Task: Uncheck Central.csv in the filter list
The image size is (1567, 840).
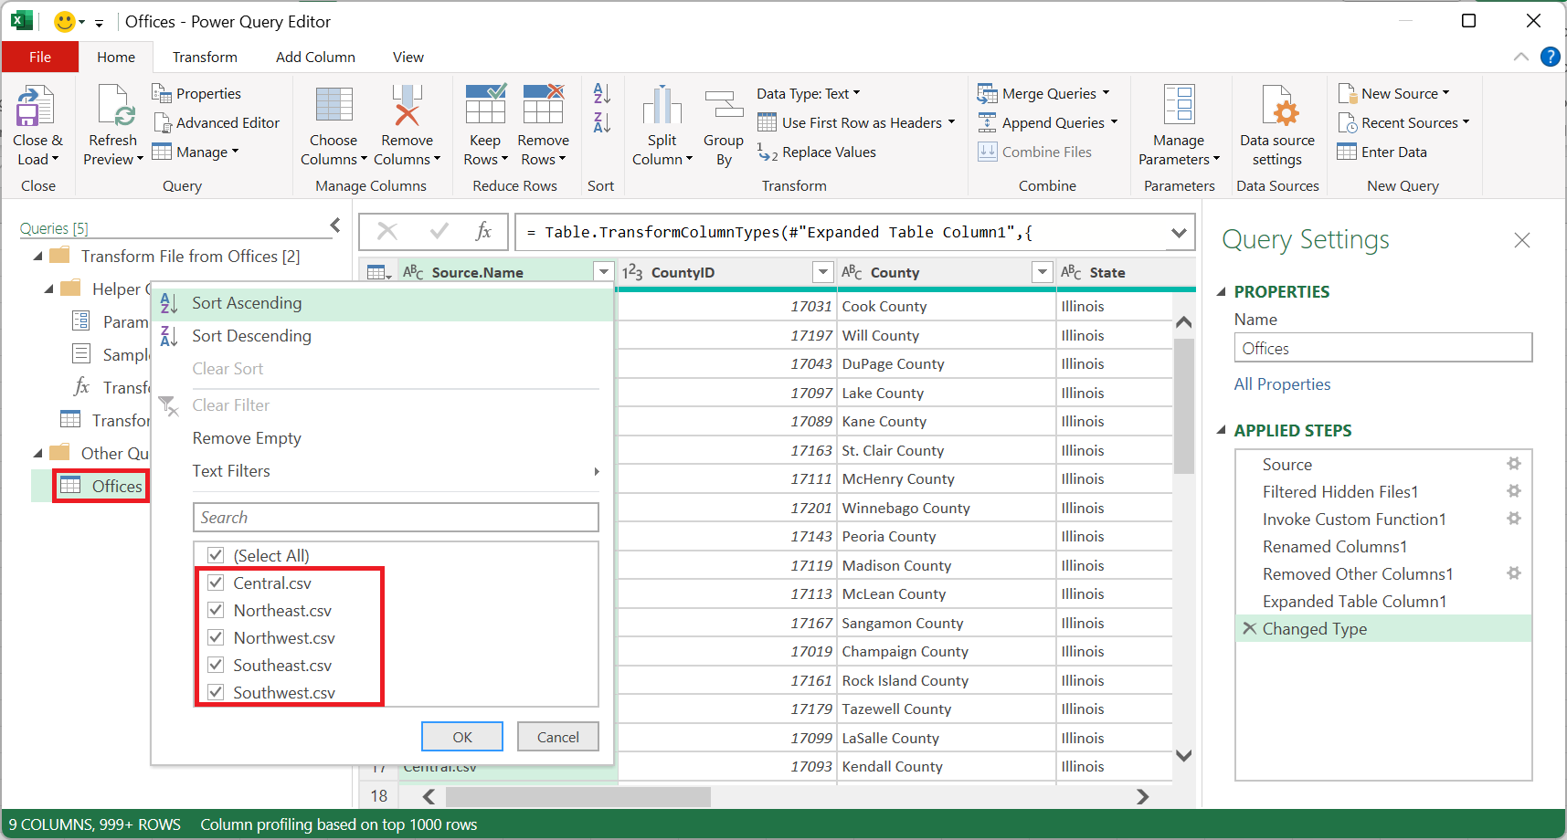Action: click(x=216, y=583)
